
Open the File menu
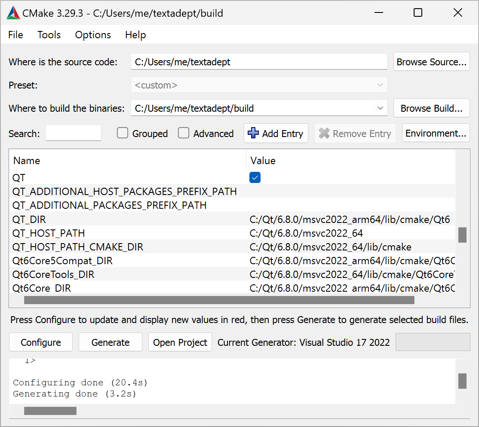15,35
